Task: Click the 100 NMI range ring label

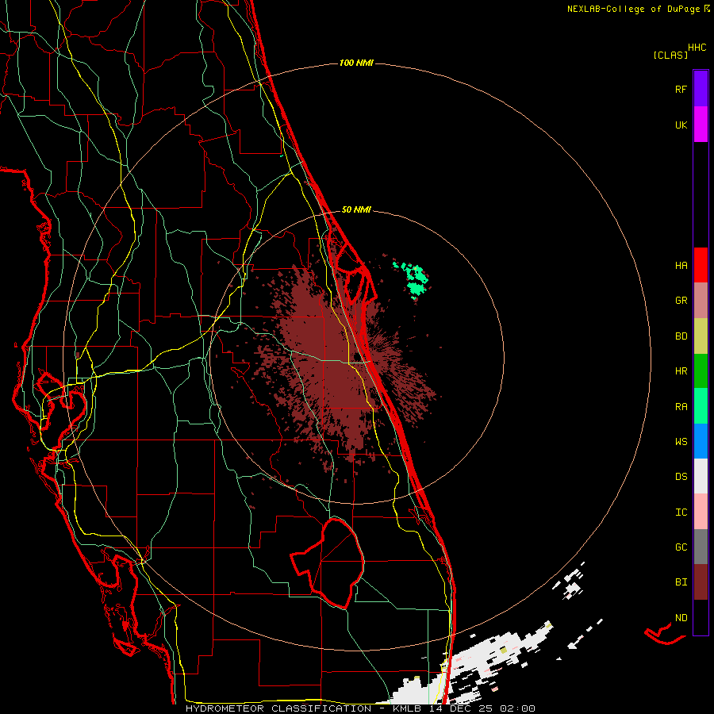Action: click(356, 63)
